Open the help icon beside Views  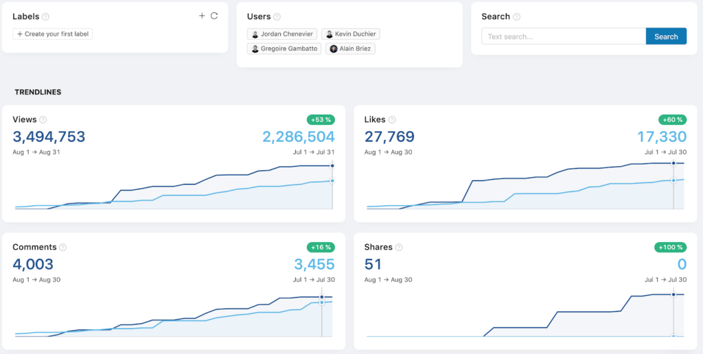tap(43, 120)
